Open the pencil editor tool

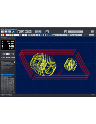[x=13, y=32]
